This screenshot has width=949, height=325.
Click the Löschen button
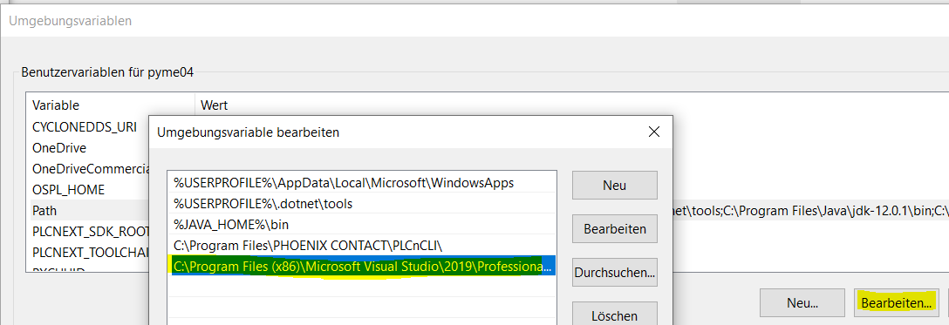614,315
